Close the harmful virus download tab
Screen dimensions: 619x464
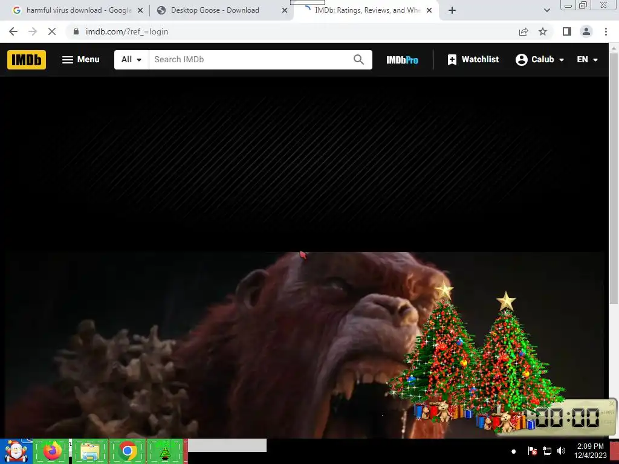coord(140,11)
